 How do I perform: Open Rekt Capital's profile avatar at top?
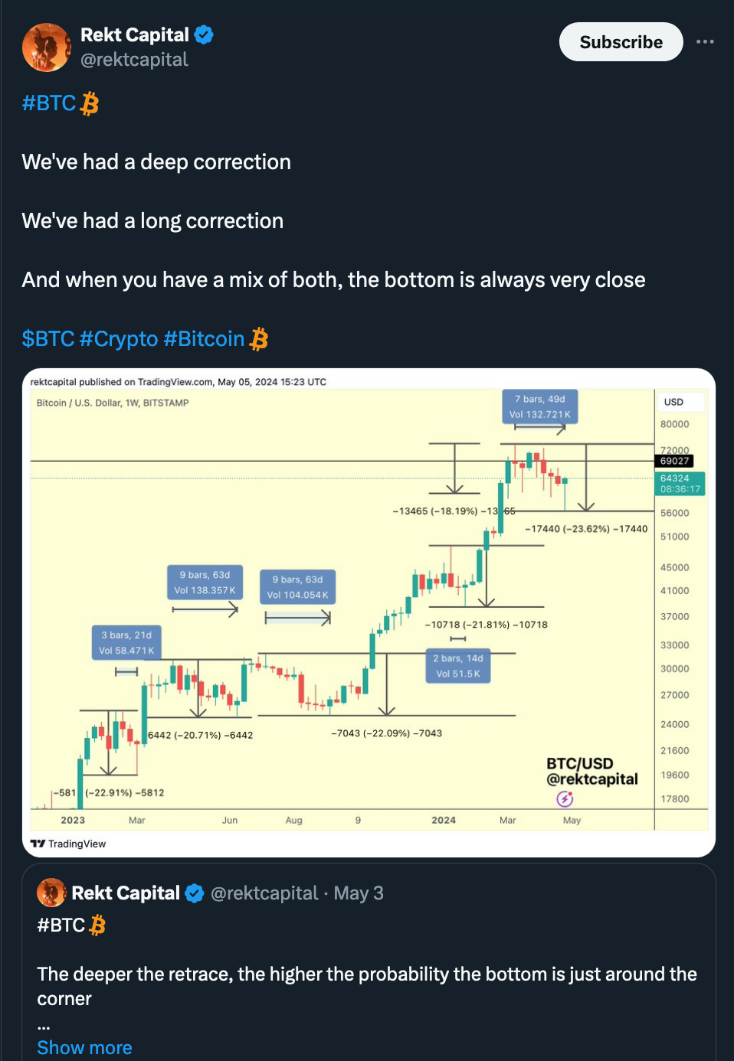click(46, 47)
